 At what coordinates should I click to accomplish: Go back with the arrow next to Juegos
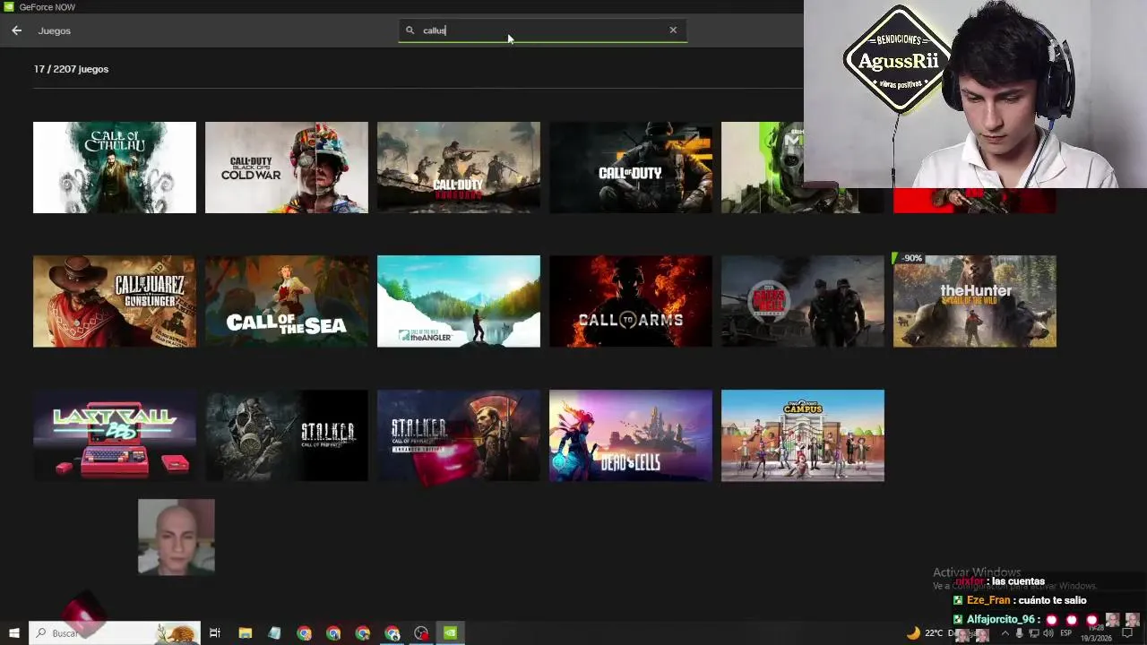point(16,30)
